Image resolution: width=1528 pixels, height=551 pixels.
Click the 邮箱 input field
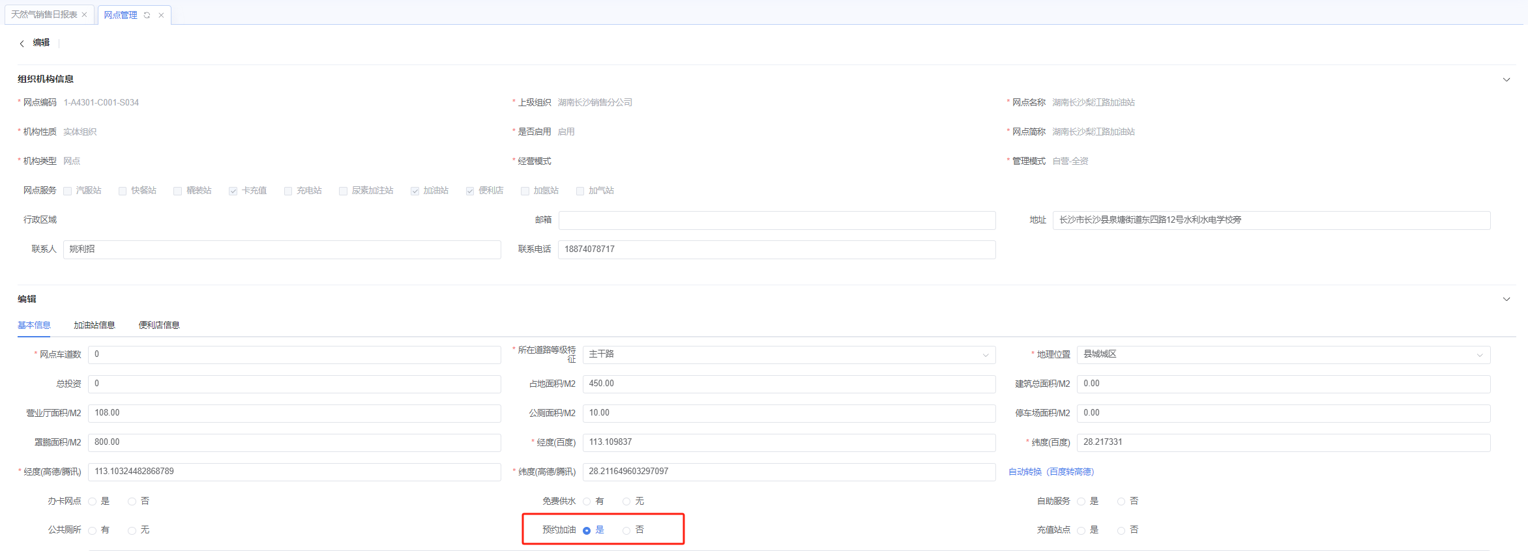(x=776, y=220)
